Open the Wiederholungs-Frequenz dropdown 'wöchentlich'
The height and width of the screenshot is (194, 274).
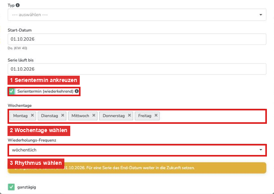click(x=137, y=150)
